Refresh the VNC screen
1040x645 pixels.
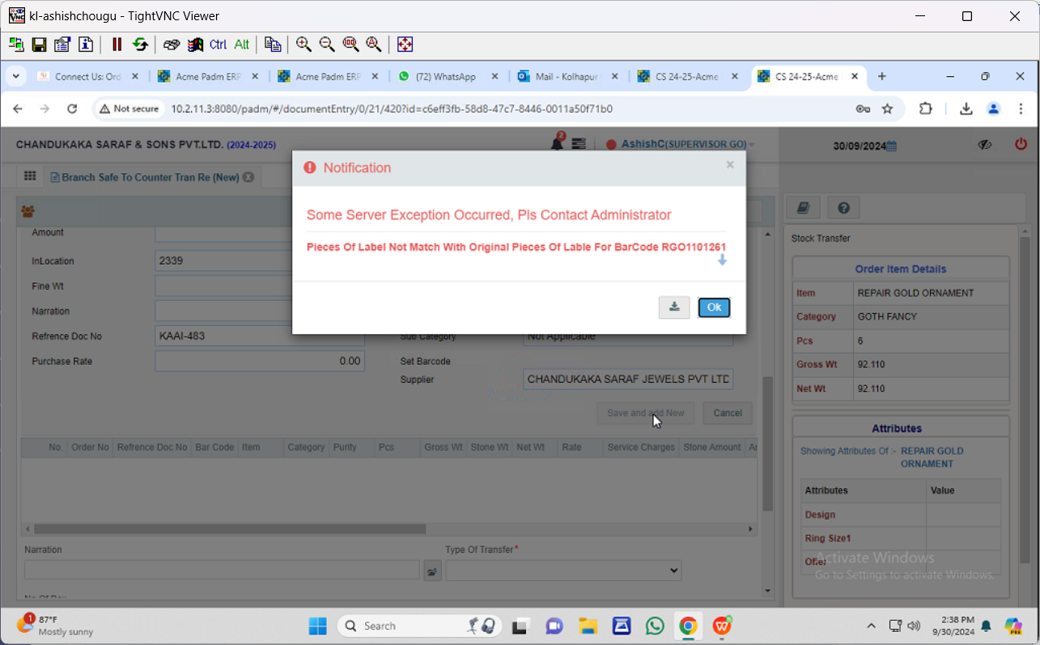point(140,45)
